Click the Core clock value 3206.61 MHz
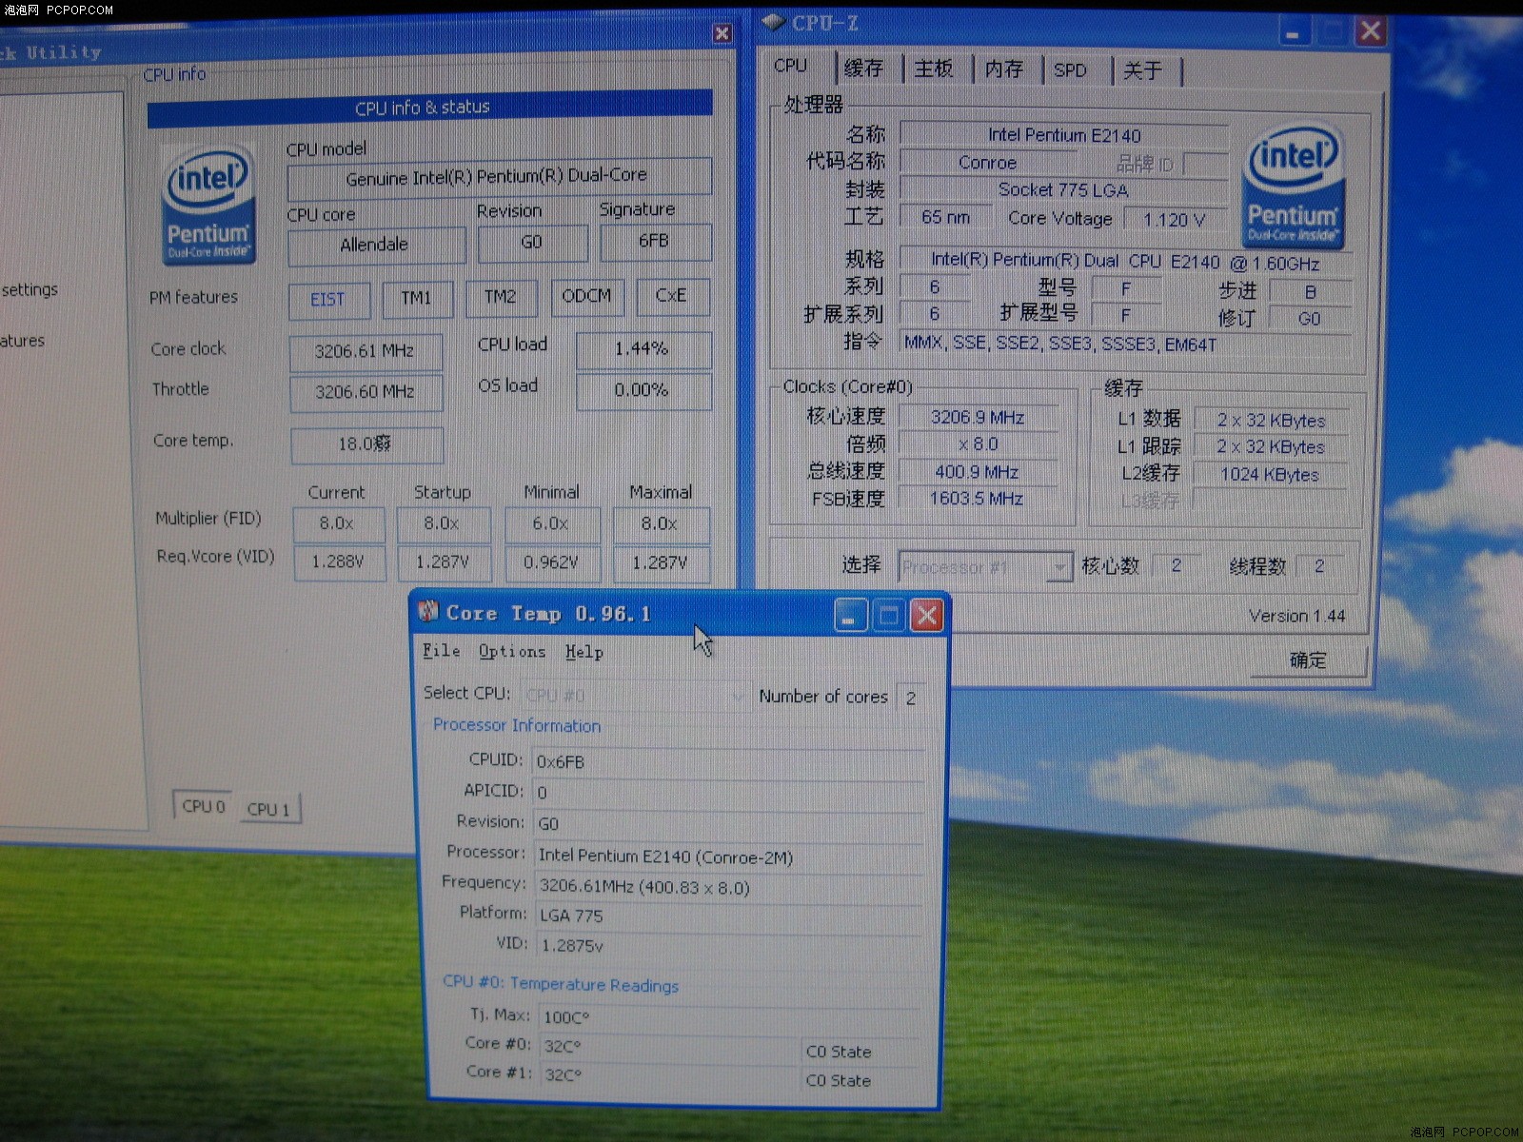This screenshot has height=1142, width=1523. 366,351
